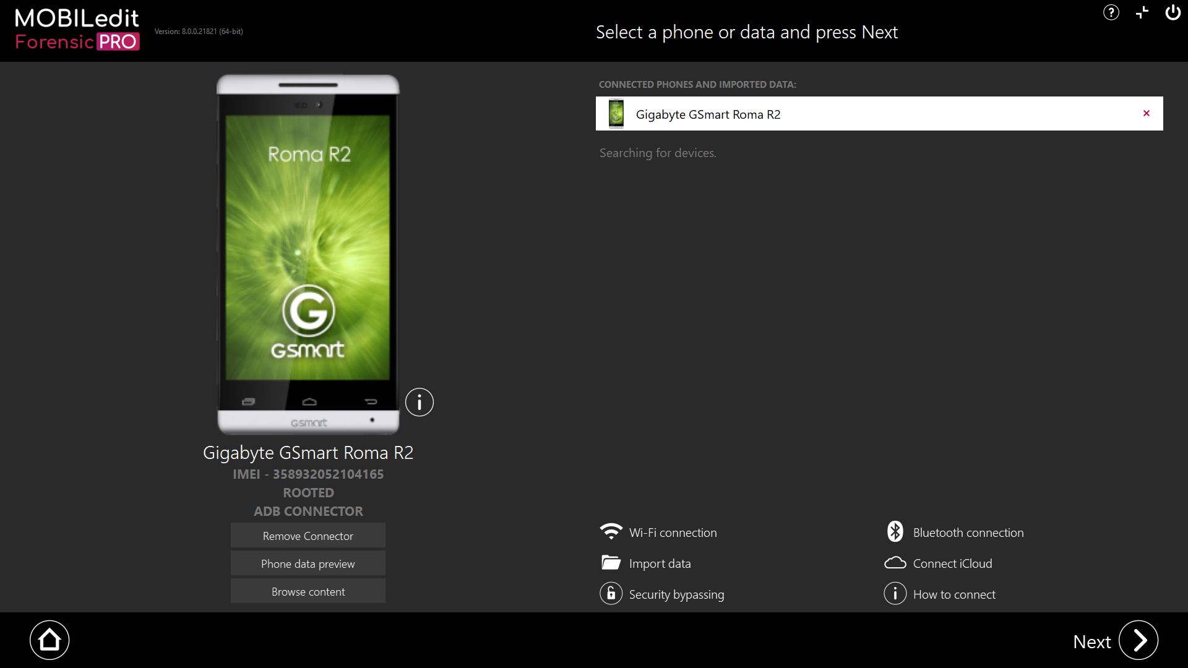Select the How to connect info icon
This screenshot has height=668, width=1188.
coord(895,594)
